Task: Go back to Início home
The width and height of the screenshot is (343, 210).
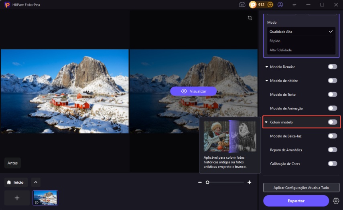Action: click(16, 182)
